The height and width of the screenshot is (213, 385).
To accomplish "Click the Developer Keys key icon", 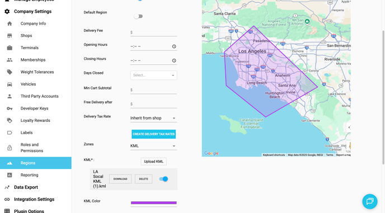I will pyautogui.click(x=10, y=108).
